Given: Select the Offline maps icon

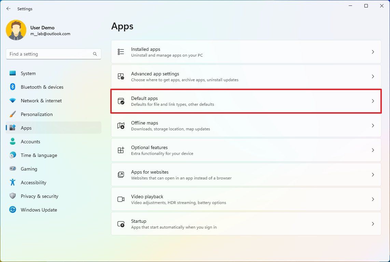Looking at the screenshot, I should 121,126.
